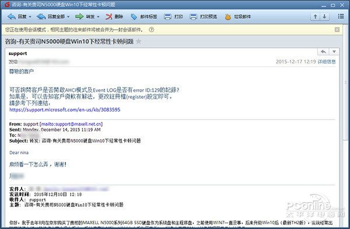Click the red Delete (删除) icon
The image size is (350, 229).
pyautogui.click(x=108, y=16)
